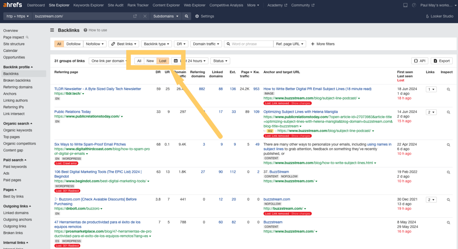The width and height of the screenshot is (458, 249).
Task: Select the All toggle in the links filter
Action: (x=139, y=61)
